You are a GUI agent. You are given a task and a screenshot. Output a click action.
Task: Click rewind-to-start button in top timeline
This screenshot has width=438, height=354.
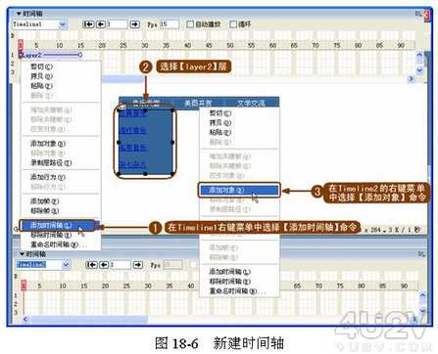[x=88, y=24]
